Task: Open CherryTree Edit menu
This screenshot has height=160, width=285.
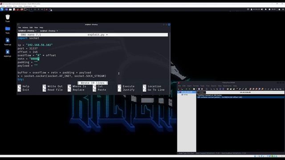Action: [184, 86]
